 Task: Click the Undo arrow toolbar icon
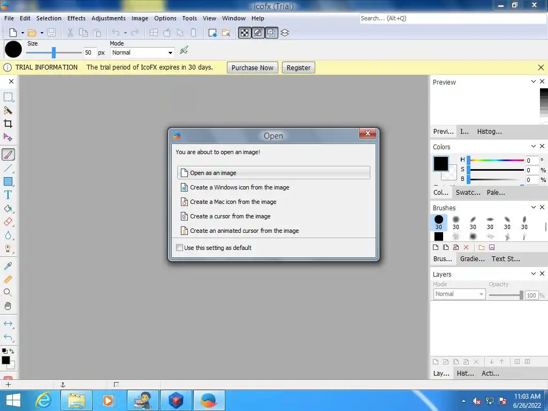(116, 33)
